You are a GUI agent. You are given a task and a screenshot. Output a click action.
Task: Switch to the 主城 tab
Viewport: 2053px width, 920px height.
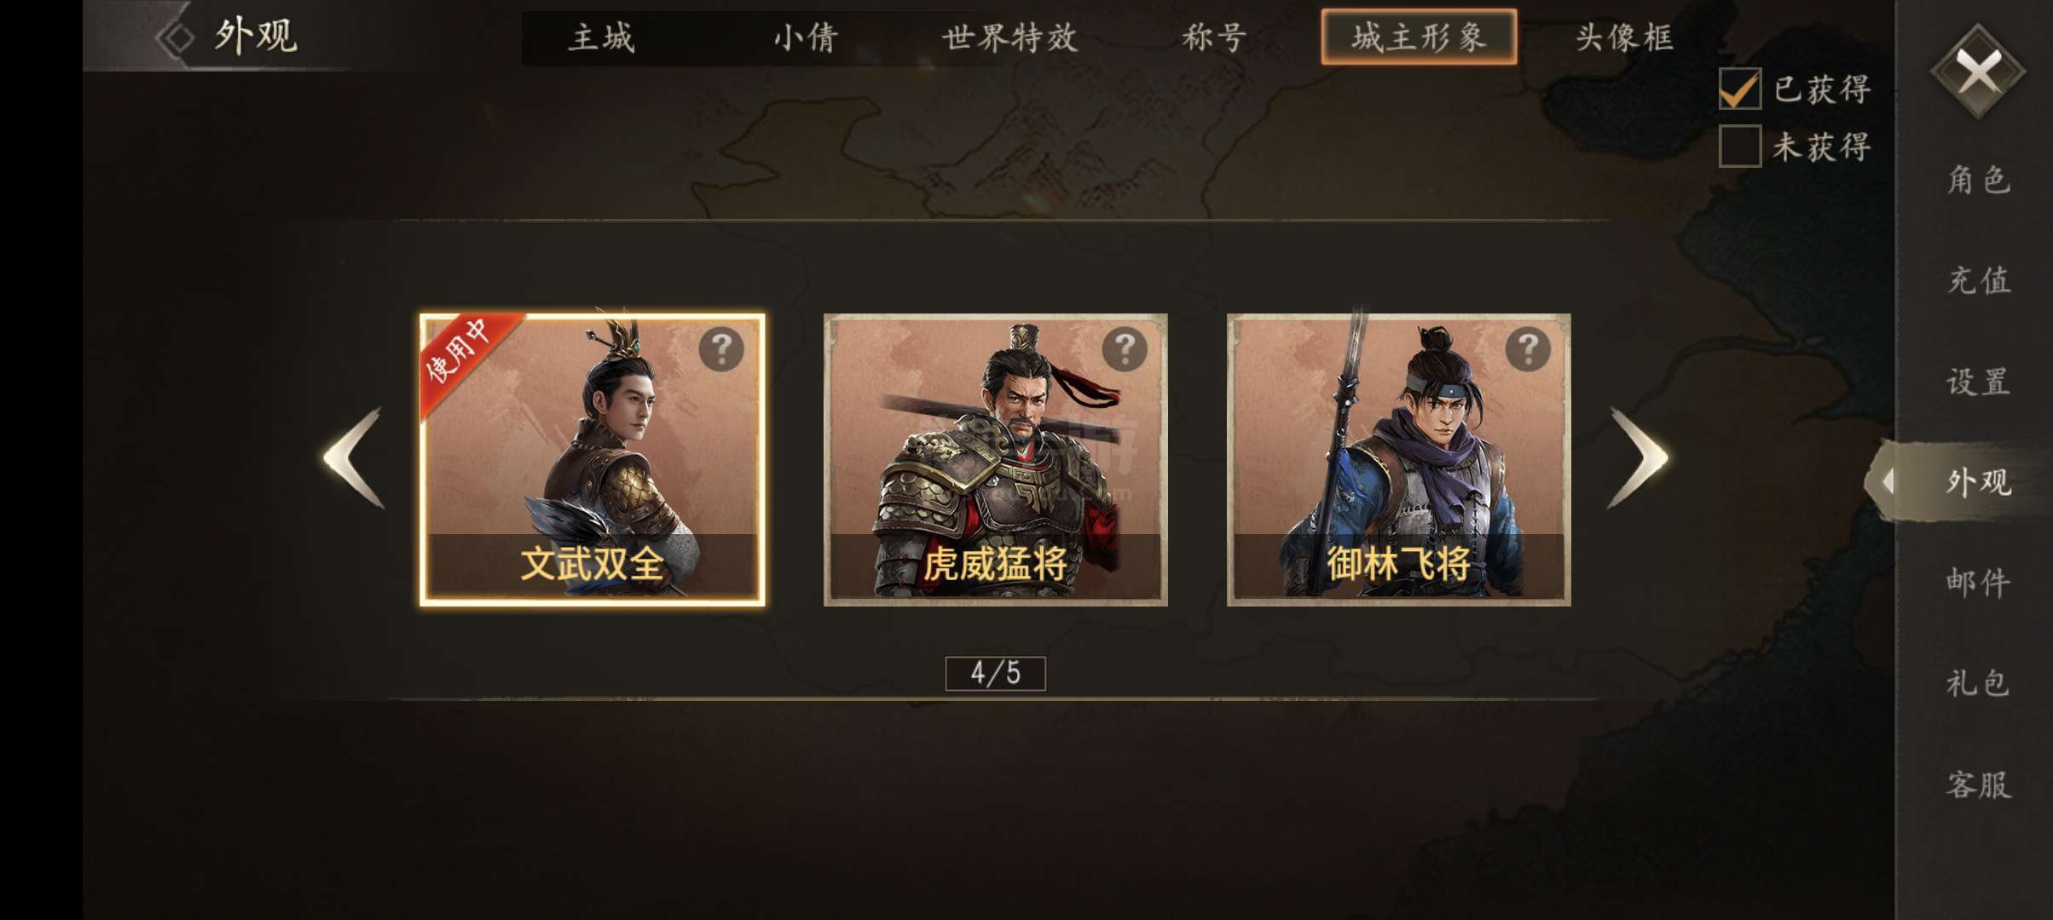[x=601, y=37]
